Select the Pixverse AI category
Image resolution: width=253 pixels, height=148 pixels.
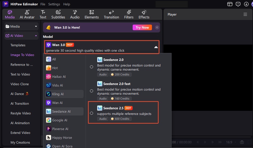click(x=64, y=129)
